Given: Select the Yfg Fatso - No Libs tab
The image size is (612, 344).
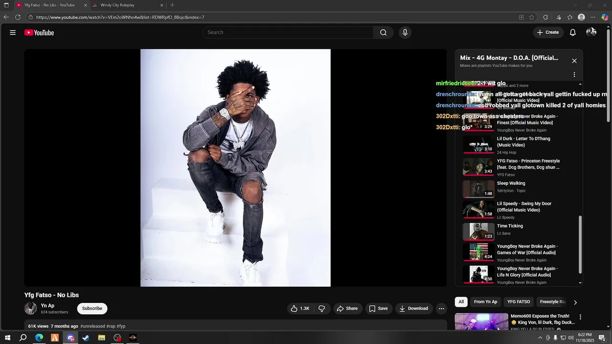Looking at the screenshot, I should click(52, 5).
